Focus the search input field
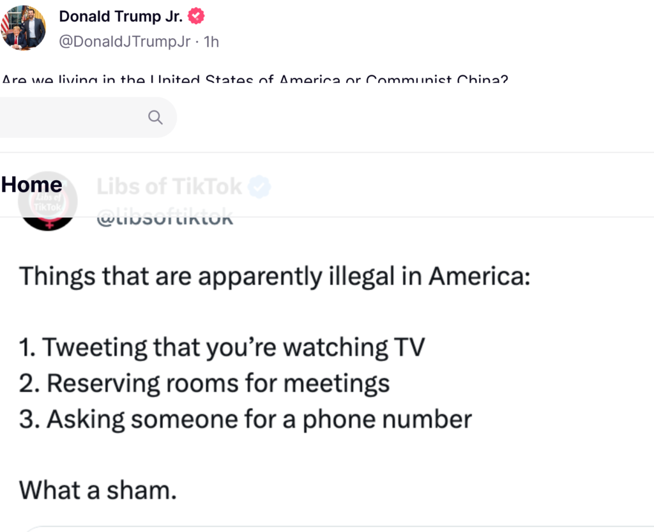This screenshot has height=532, width=654. [x=70, y=118]
